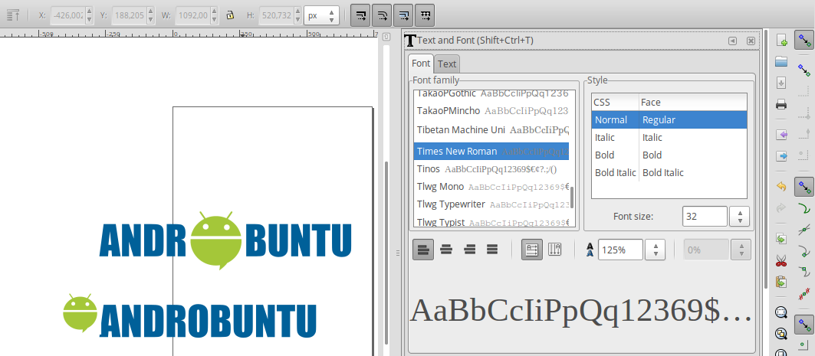Toggle width/height ratio lock
The height and width of the screenshot is (356, 815).
point(230,15)
